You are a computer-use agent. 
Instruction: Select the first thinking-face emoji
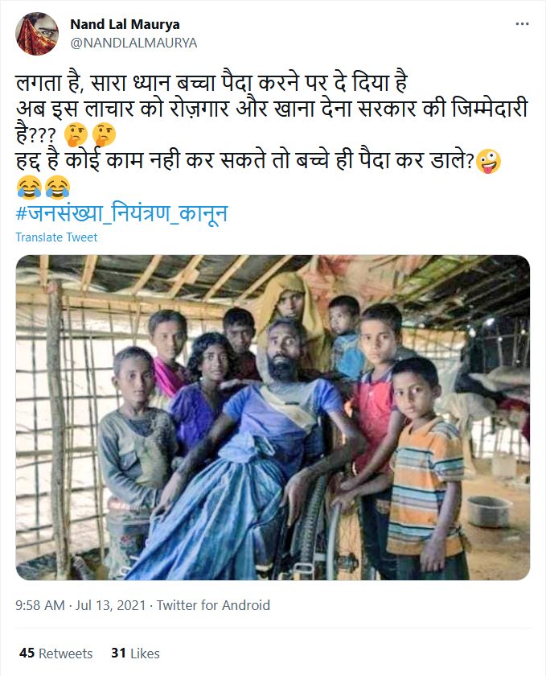76,134
